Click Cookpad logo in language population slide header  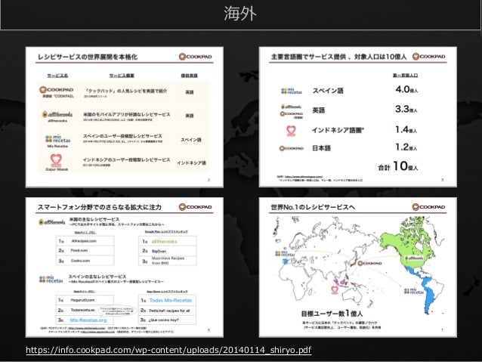pos(429,56)
